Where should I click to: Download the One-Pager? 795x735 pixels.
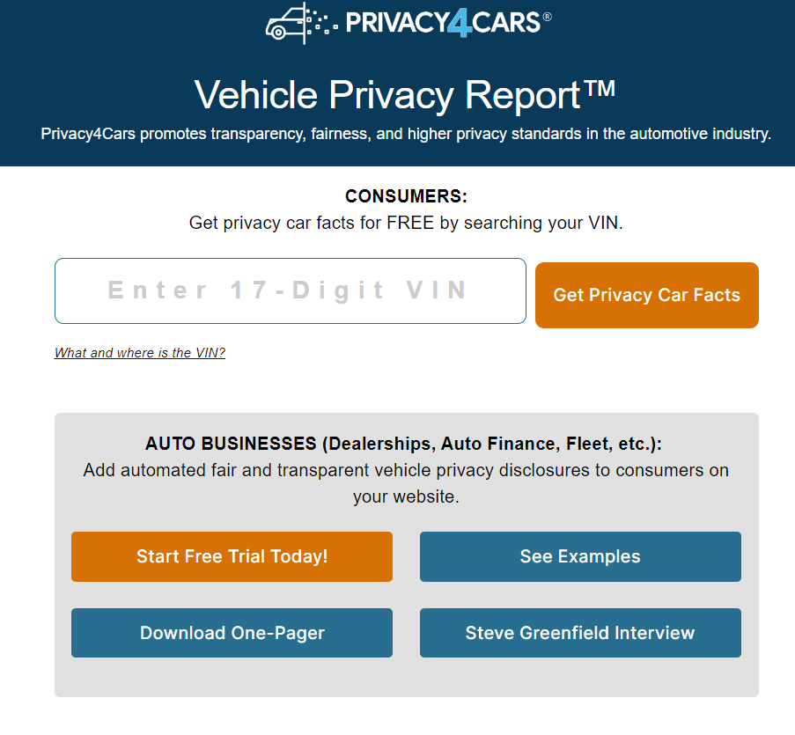click(x=232, y=633)
